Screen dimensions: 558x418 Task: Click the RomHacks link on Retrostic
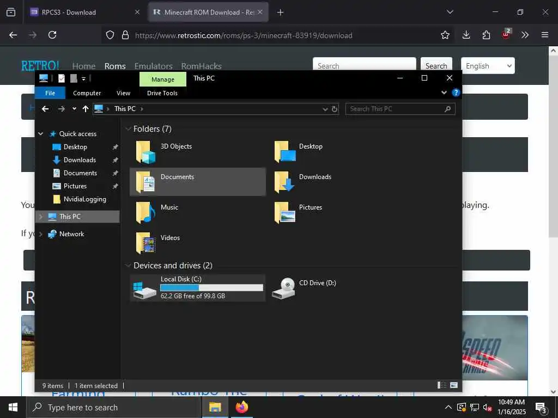pyautogui.click(x=202, y=66)
